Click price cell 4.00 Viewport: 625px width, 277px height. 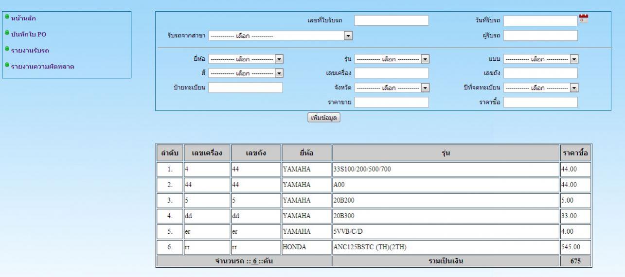pos(575,232)
